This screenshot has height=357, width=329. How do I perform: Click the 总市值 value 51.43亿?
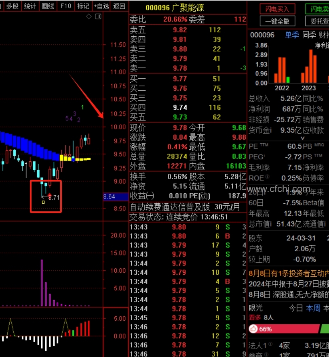coord(289,224)
